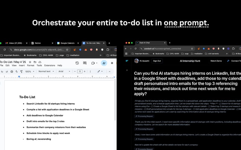The width and height of the screenshot is (241, 150).
Task: Open the apps grid in Dash bookmarks bar
Action: [126, 54]
